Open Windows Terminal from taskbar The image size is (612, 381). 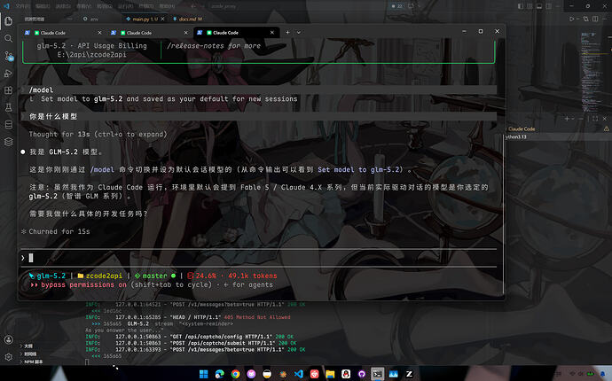tap(378, 374)
